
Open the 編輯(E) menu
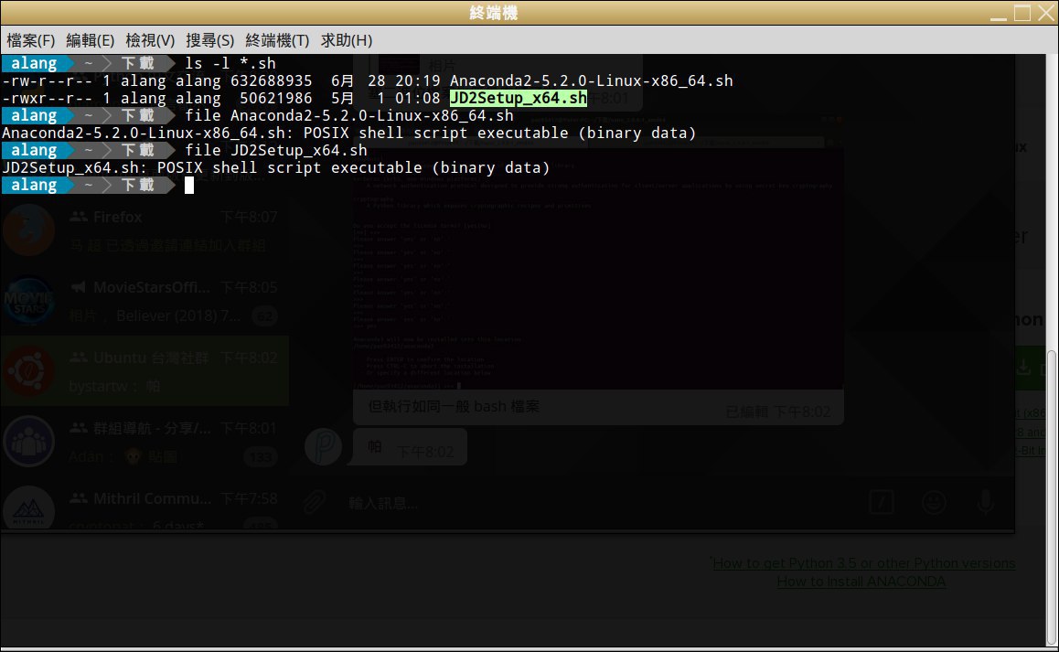click(91, 40)
